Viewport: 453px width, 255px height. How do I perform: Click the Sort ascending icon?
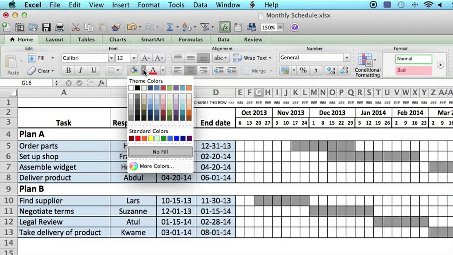[187, 27]
